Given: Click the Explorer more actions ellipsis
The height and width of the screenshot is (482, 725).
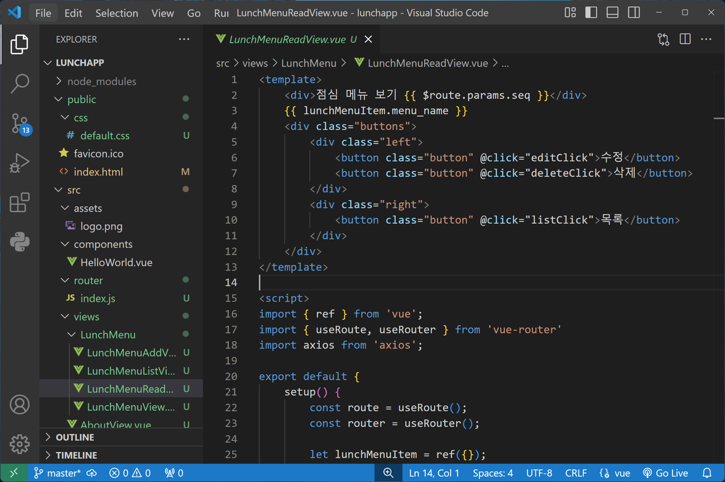Looking at the screenshot, I should click(x=184, y=40).
